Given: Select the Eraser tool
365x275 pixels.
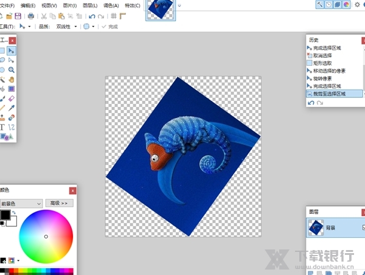Looking at the screenshot, I should [x=11, y=99].
